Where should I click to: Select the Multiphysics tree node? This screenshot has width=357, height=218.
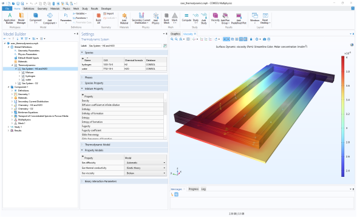24,120
